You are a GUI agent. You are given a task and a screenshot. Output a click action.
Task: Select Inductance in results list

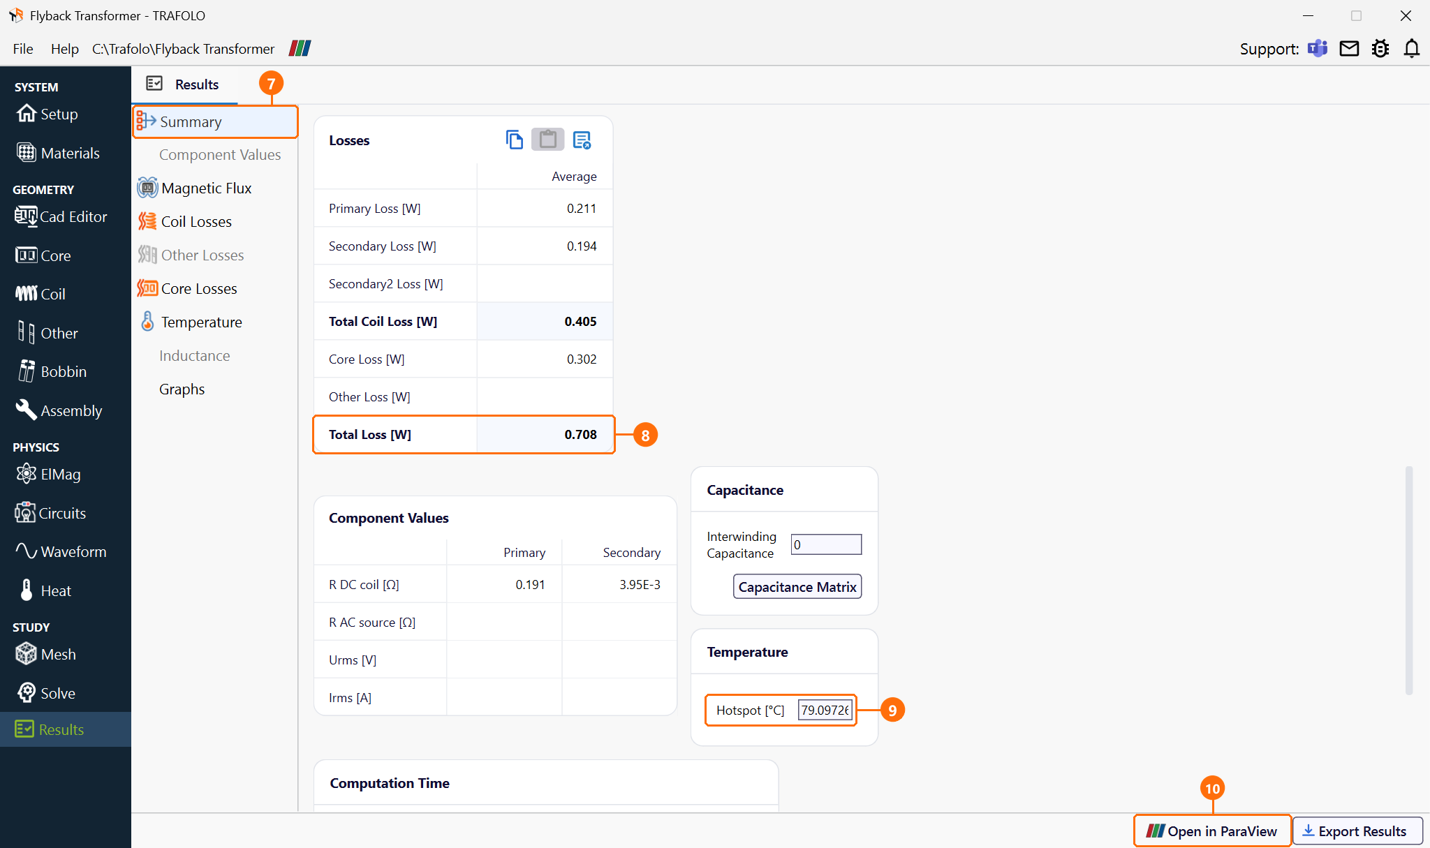point(194,356)
